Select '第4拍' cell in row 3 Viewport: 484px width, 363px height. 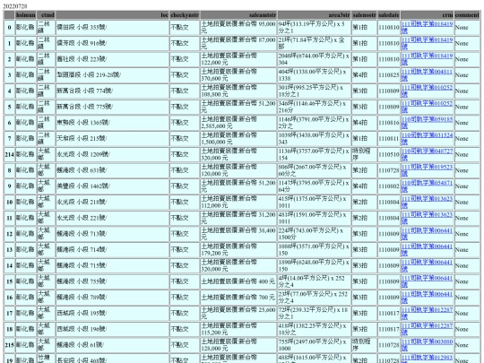(x=364, y=75)
